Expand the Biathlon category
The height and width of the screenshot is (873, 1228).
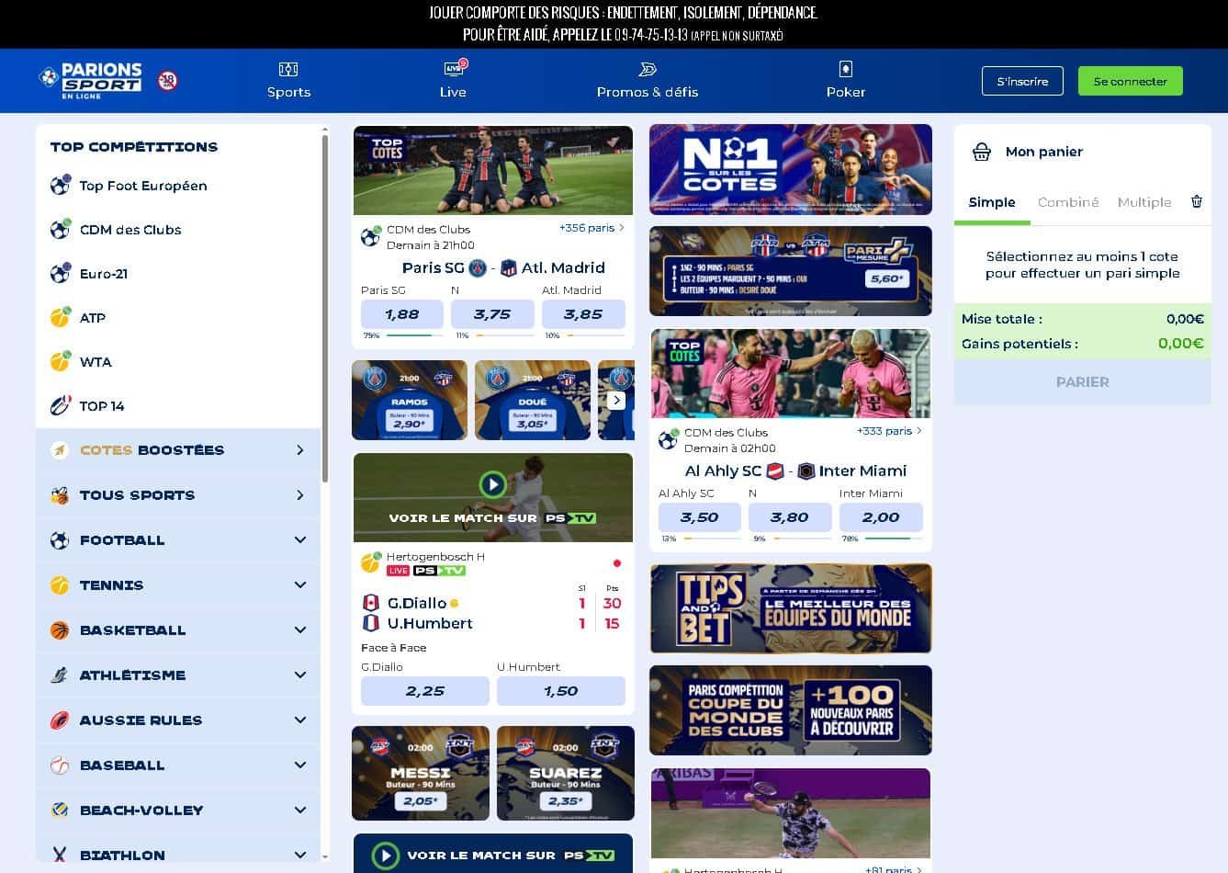pos(300,855)
